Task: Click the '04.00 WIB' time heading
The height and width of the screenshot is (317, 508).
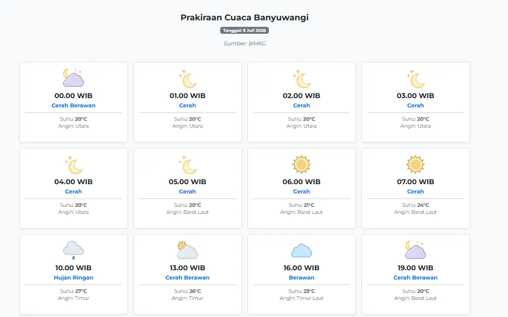Action: [74, 182]
